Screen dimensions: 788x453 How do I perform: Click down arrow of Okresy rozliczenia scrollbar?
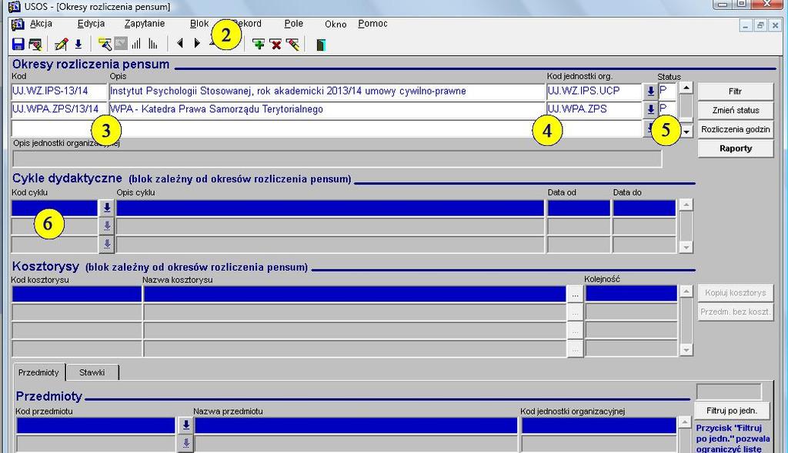pos(686,132)
